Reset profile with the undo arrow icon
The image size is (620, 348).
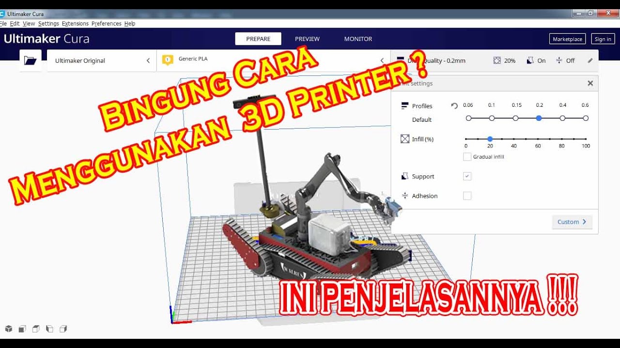pyautogui.click(x=454, y=105)
